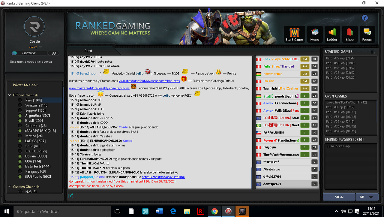384x217 pixels.
Task: Show hidden system tray icons
Action: pyautogui.click(x=337, y=211)
